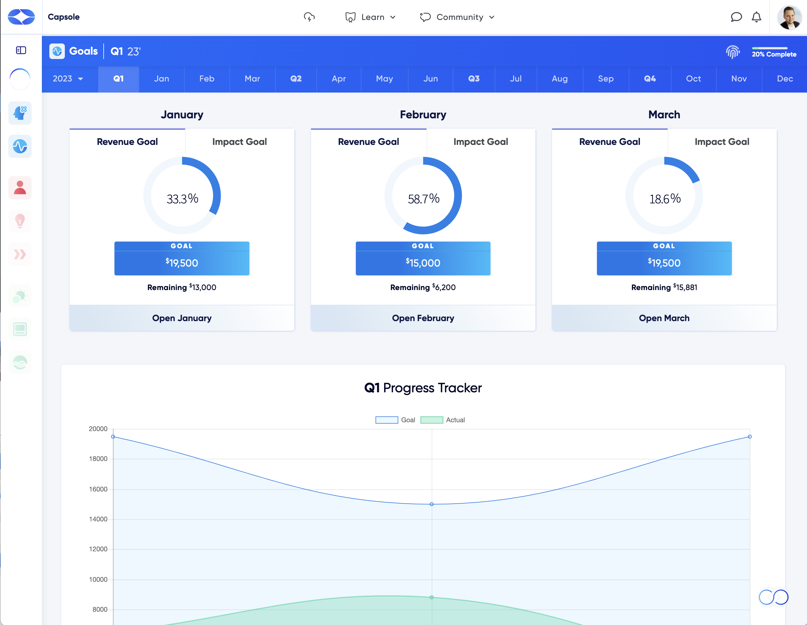Open the 2023 year dropdown
This screenshot has height=625, width=807.
pyautogui.click(x=68, y=79)
